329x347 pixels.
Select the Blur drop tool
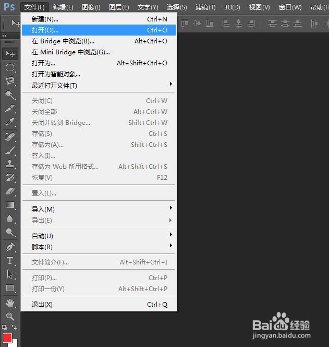point(10,218)
